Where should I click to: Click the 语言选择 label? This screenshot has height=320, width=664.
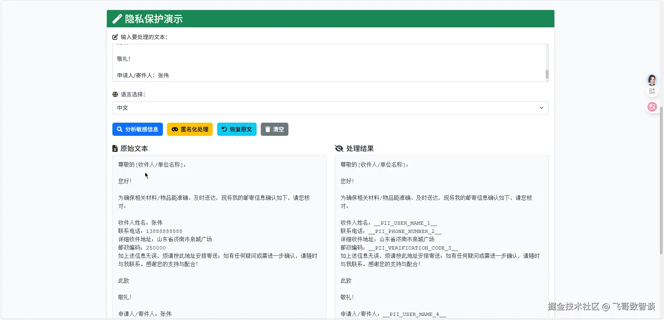[x=133, y=94]
